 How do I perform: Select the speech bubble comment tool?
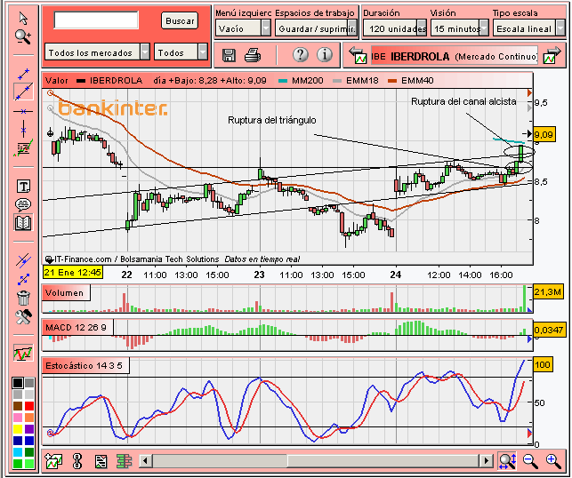pyautogui.click(x=23, y=204)
